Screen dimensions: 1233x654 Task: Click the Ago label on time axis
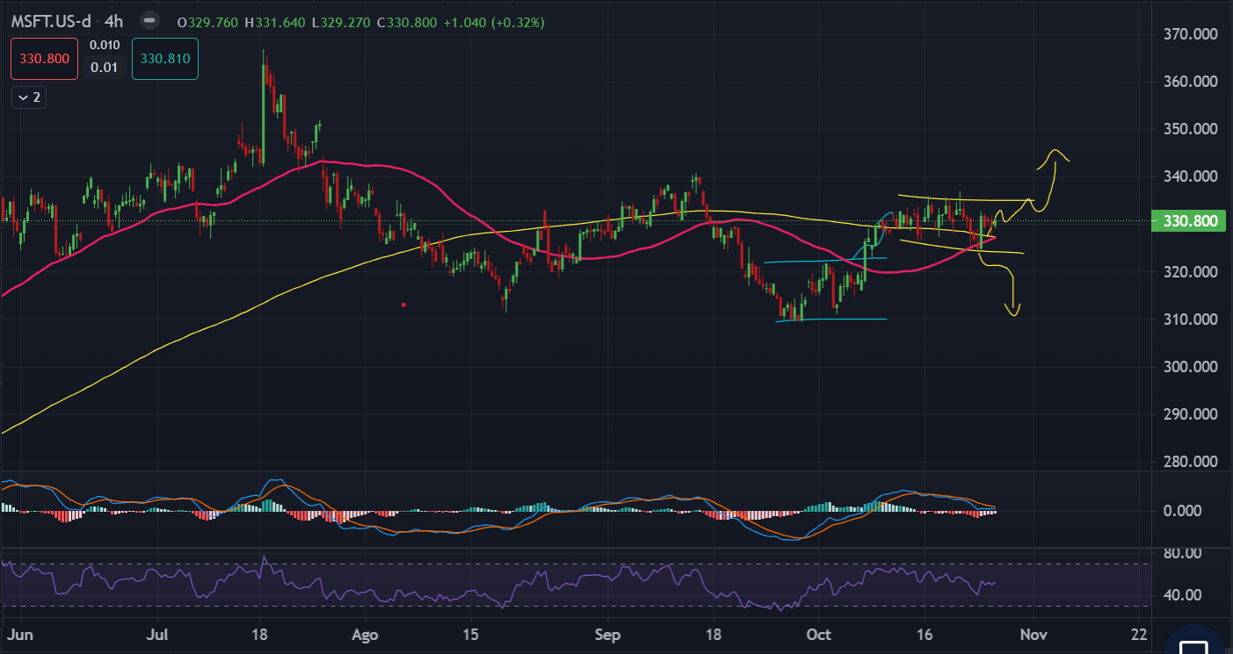click(363, 634)
